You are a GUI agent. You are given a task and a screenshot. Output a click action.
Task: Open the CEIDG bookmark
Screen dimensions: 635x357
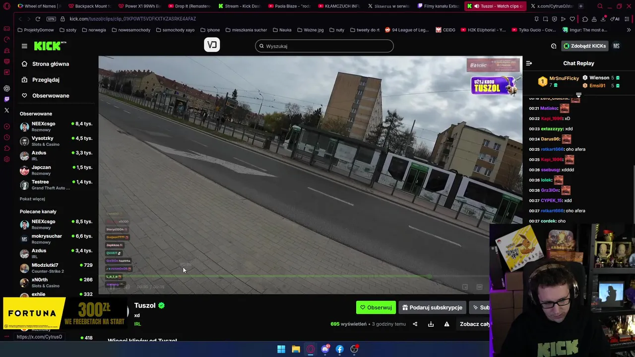(x=445, y=30)
